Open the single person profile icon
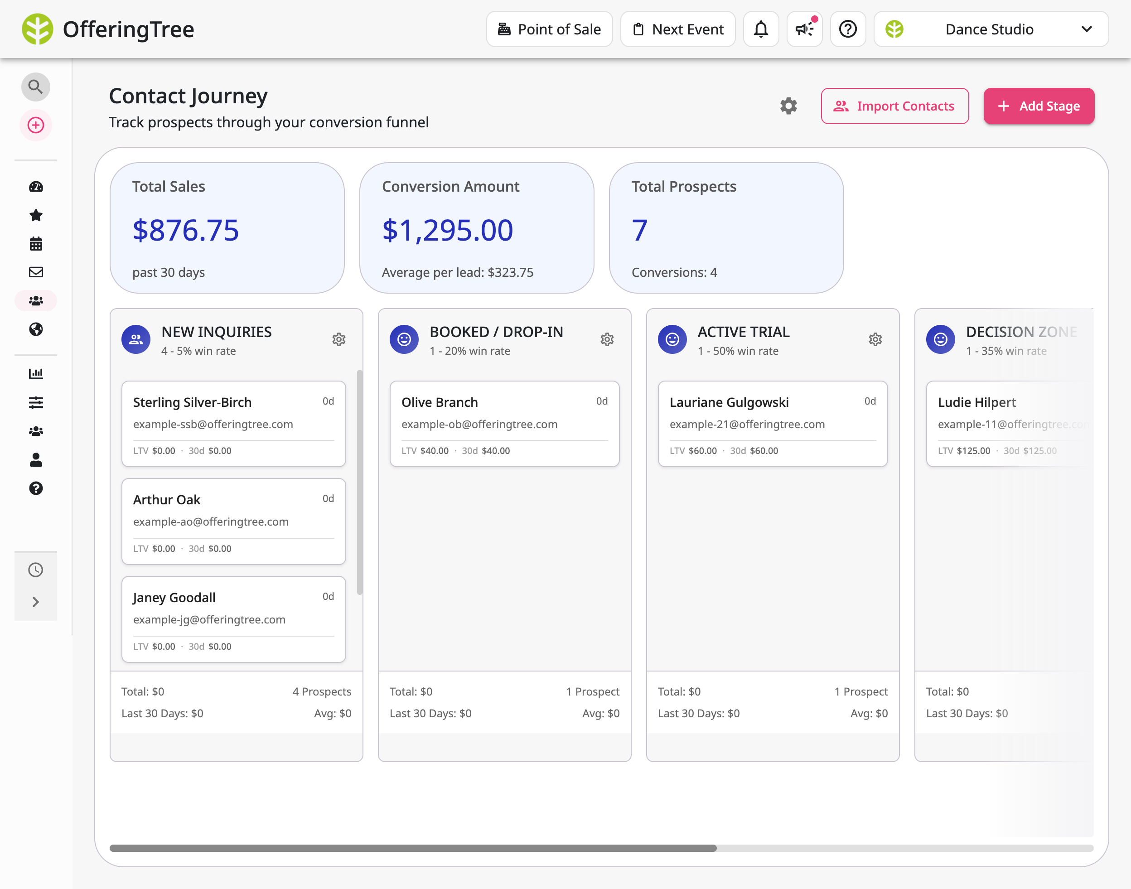The image size is (1131, 889). pos(35,459)
